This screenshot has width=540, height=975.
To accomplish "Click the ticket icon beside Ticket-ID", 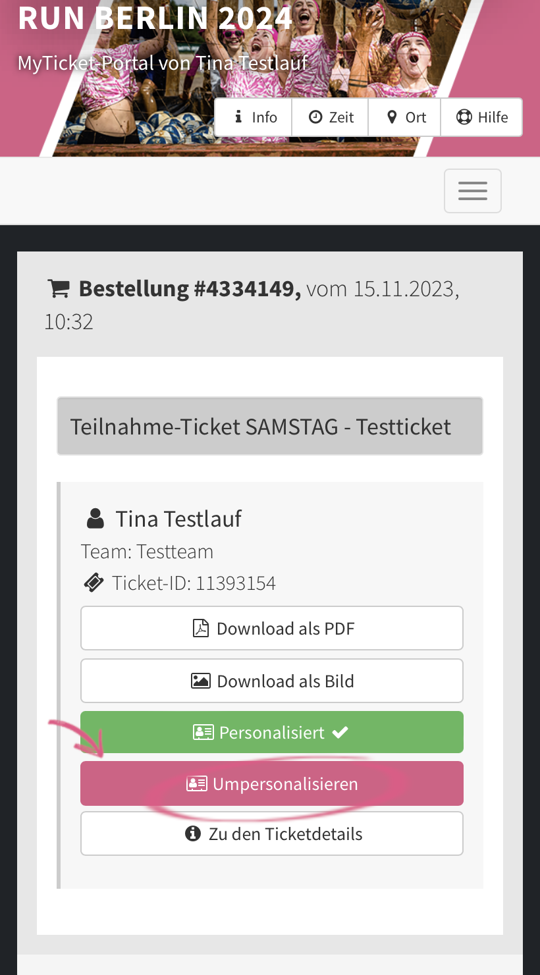I will pos(94,583).
